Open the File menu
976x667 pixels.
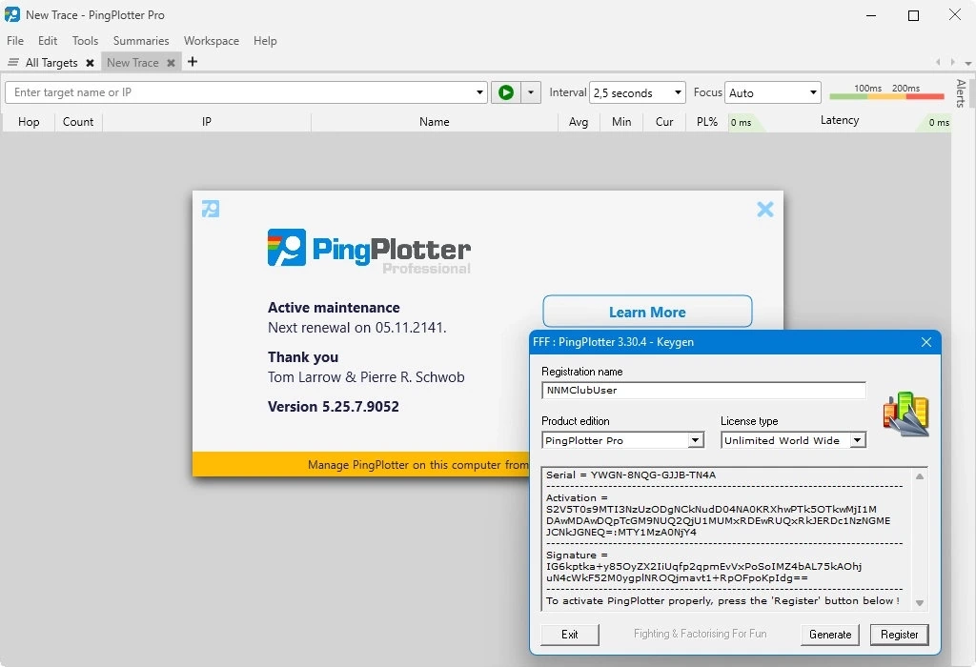click(15, 40)
